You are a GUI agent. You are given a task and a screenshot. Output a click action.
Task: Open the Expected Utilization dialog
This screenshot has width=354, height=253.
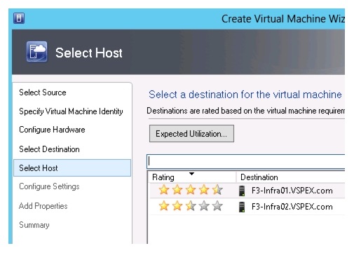click(191, 134)
